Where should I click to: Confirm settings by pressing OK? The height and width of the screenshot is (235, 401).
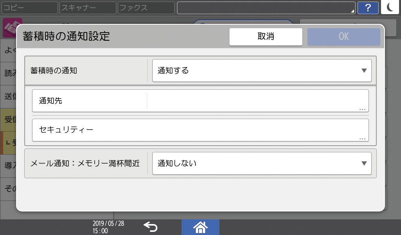(343, 36)
